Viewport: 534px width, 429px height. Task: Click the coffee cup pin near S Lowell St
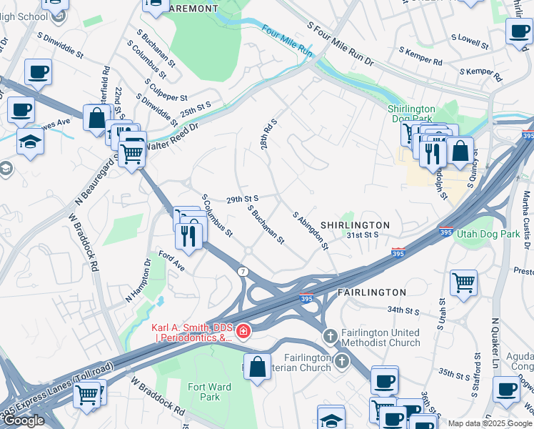coord(519,35)
